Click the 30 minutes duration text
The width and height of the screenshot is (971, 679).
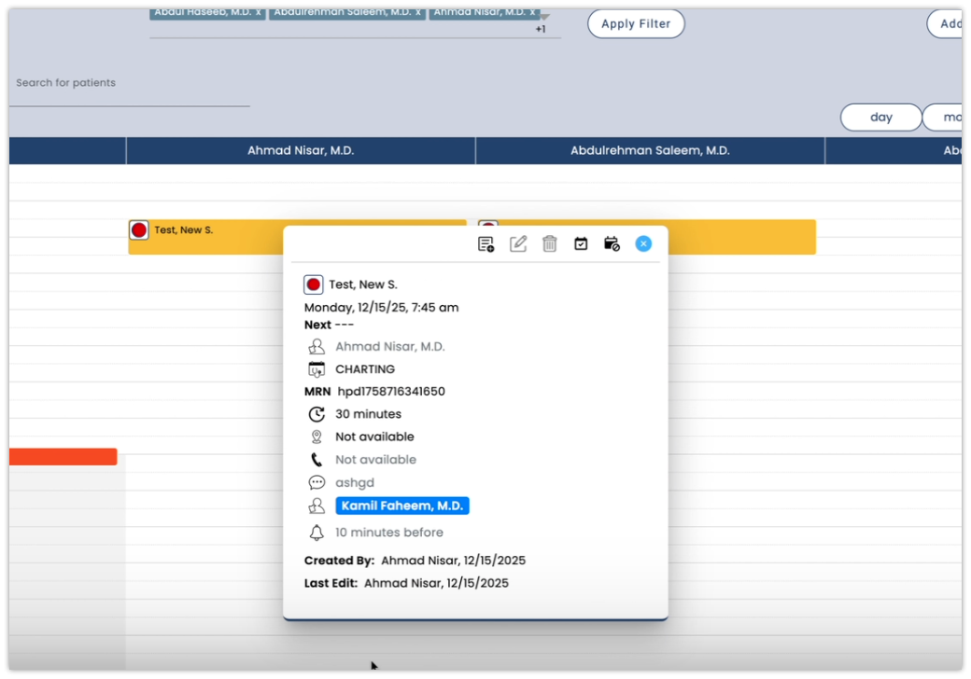point(369,414)
